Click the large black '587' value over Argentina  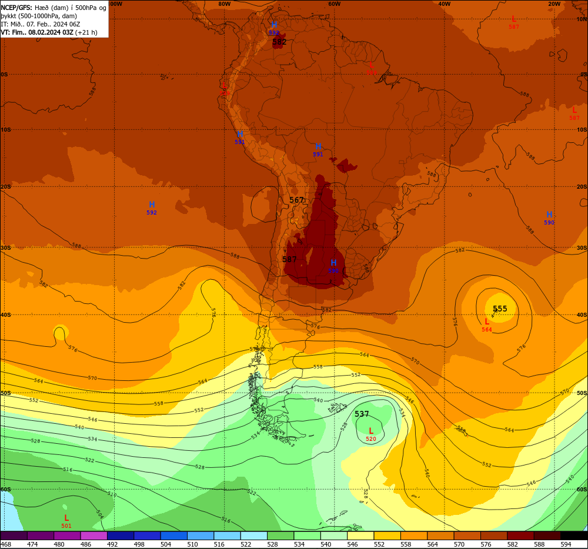coord(289,259)
